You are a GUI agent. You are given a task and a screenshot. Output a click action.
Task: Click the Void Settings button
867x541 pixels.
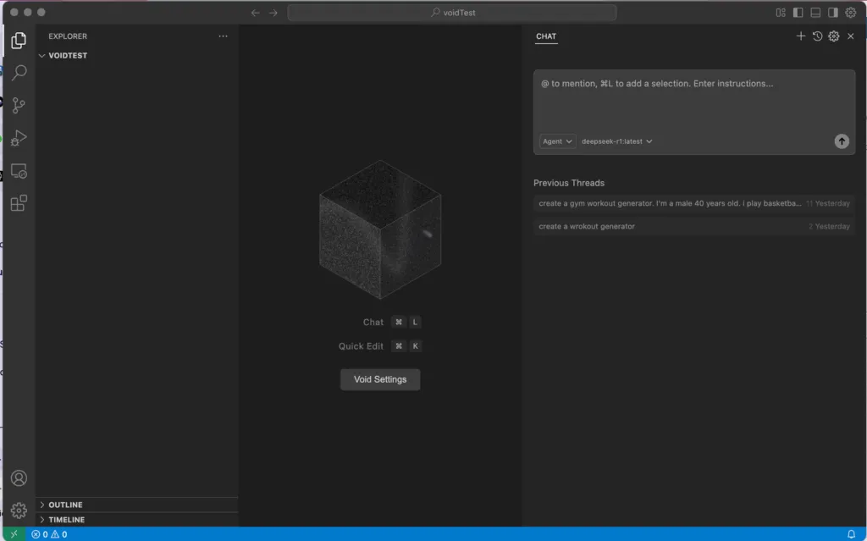tap(379, 379)
